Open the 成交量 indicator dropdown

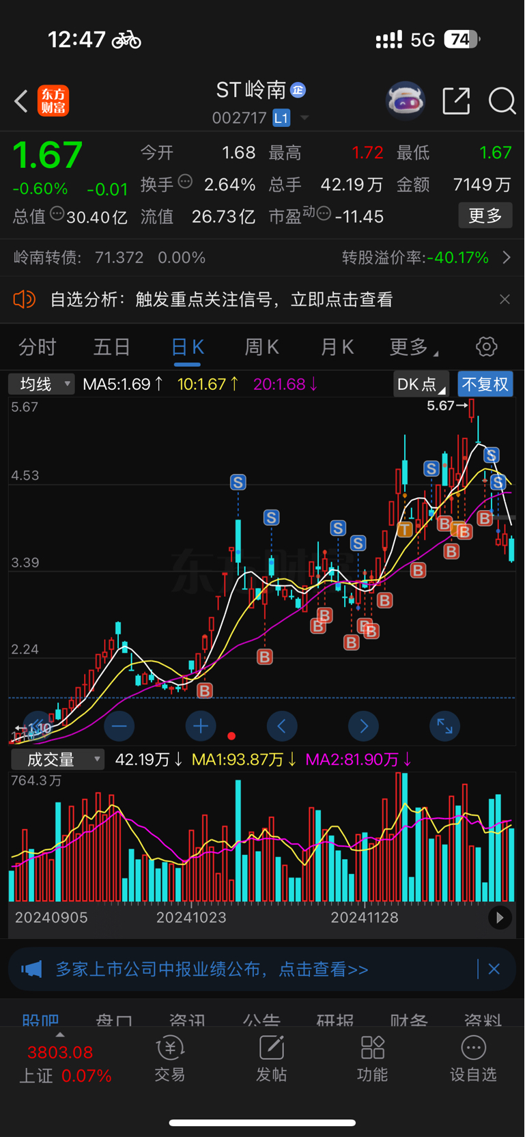[x=57, y=759]
